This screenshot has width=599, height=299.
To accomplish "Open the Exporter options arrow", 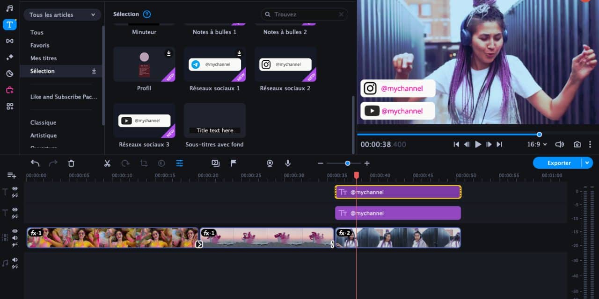I will pyautogui.click(x=587, y=163).
